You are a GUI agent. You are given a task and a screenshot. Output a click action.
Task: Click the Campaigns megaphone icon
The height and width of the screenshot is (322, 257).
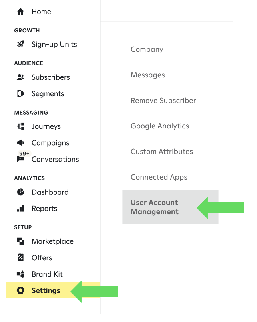coord(20,143)
